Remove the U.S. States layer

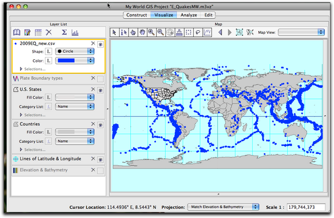(x=93, y=89)
